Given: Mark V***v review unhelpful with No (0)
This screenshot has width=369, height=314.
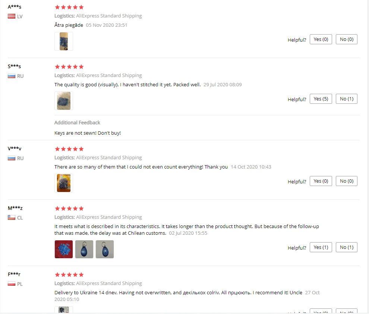Looking at the screenshot, I should 346,181.
